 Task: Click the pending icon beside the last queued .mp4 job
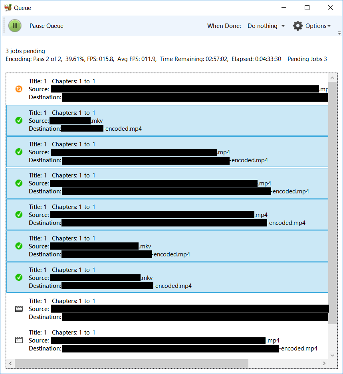[18, 340]
